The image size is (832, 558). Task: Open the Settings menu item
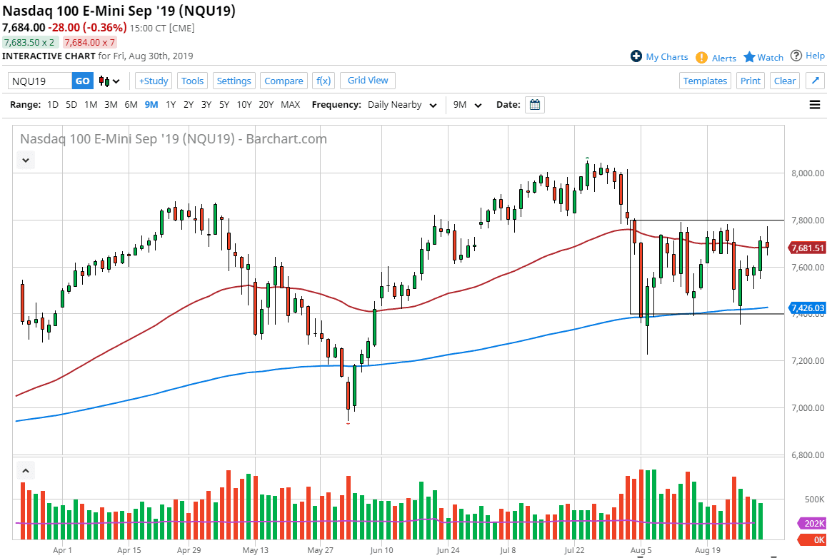click(x=234, y=81)
